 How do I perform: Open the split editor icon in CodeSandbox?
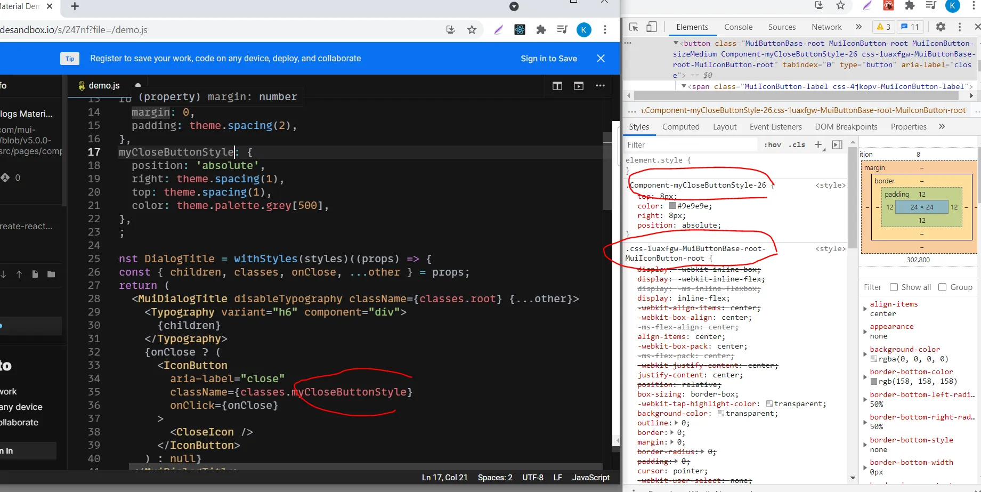coord(557,86)
